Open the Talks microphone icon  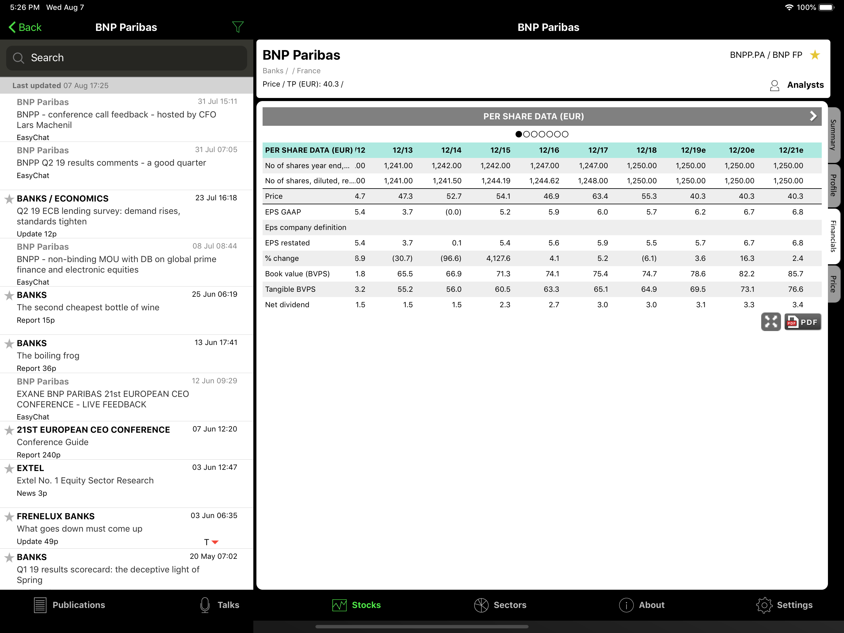pyautogui.click(x=205, y=605)
